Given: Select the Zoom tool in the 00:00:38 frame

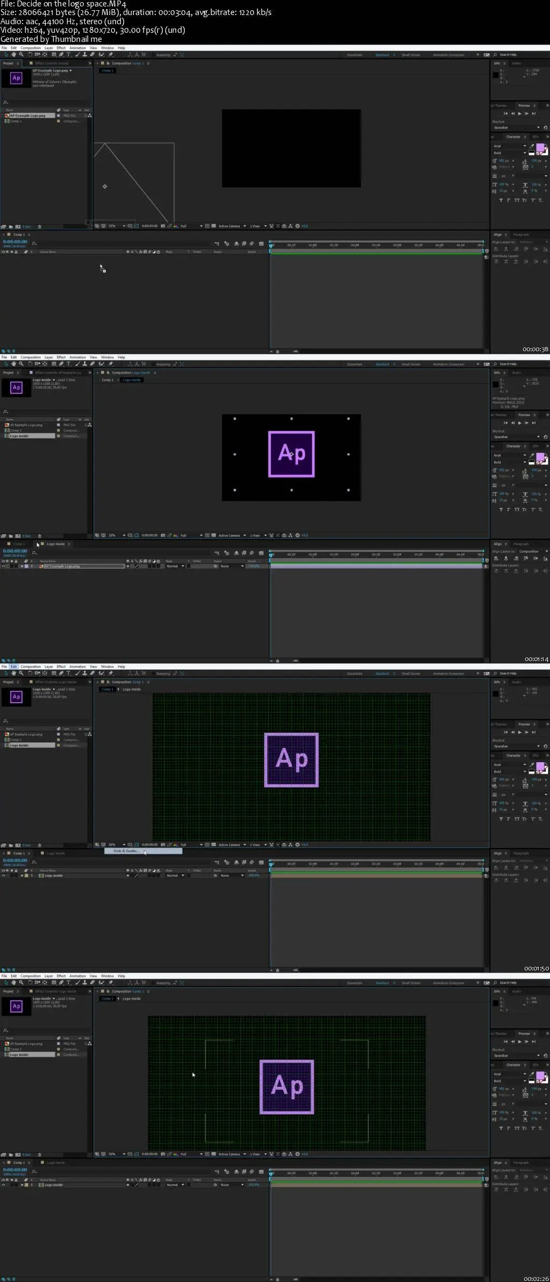Looking at the screenshot, I should coord(21,54).
